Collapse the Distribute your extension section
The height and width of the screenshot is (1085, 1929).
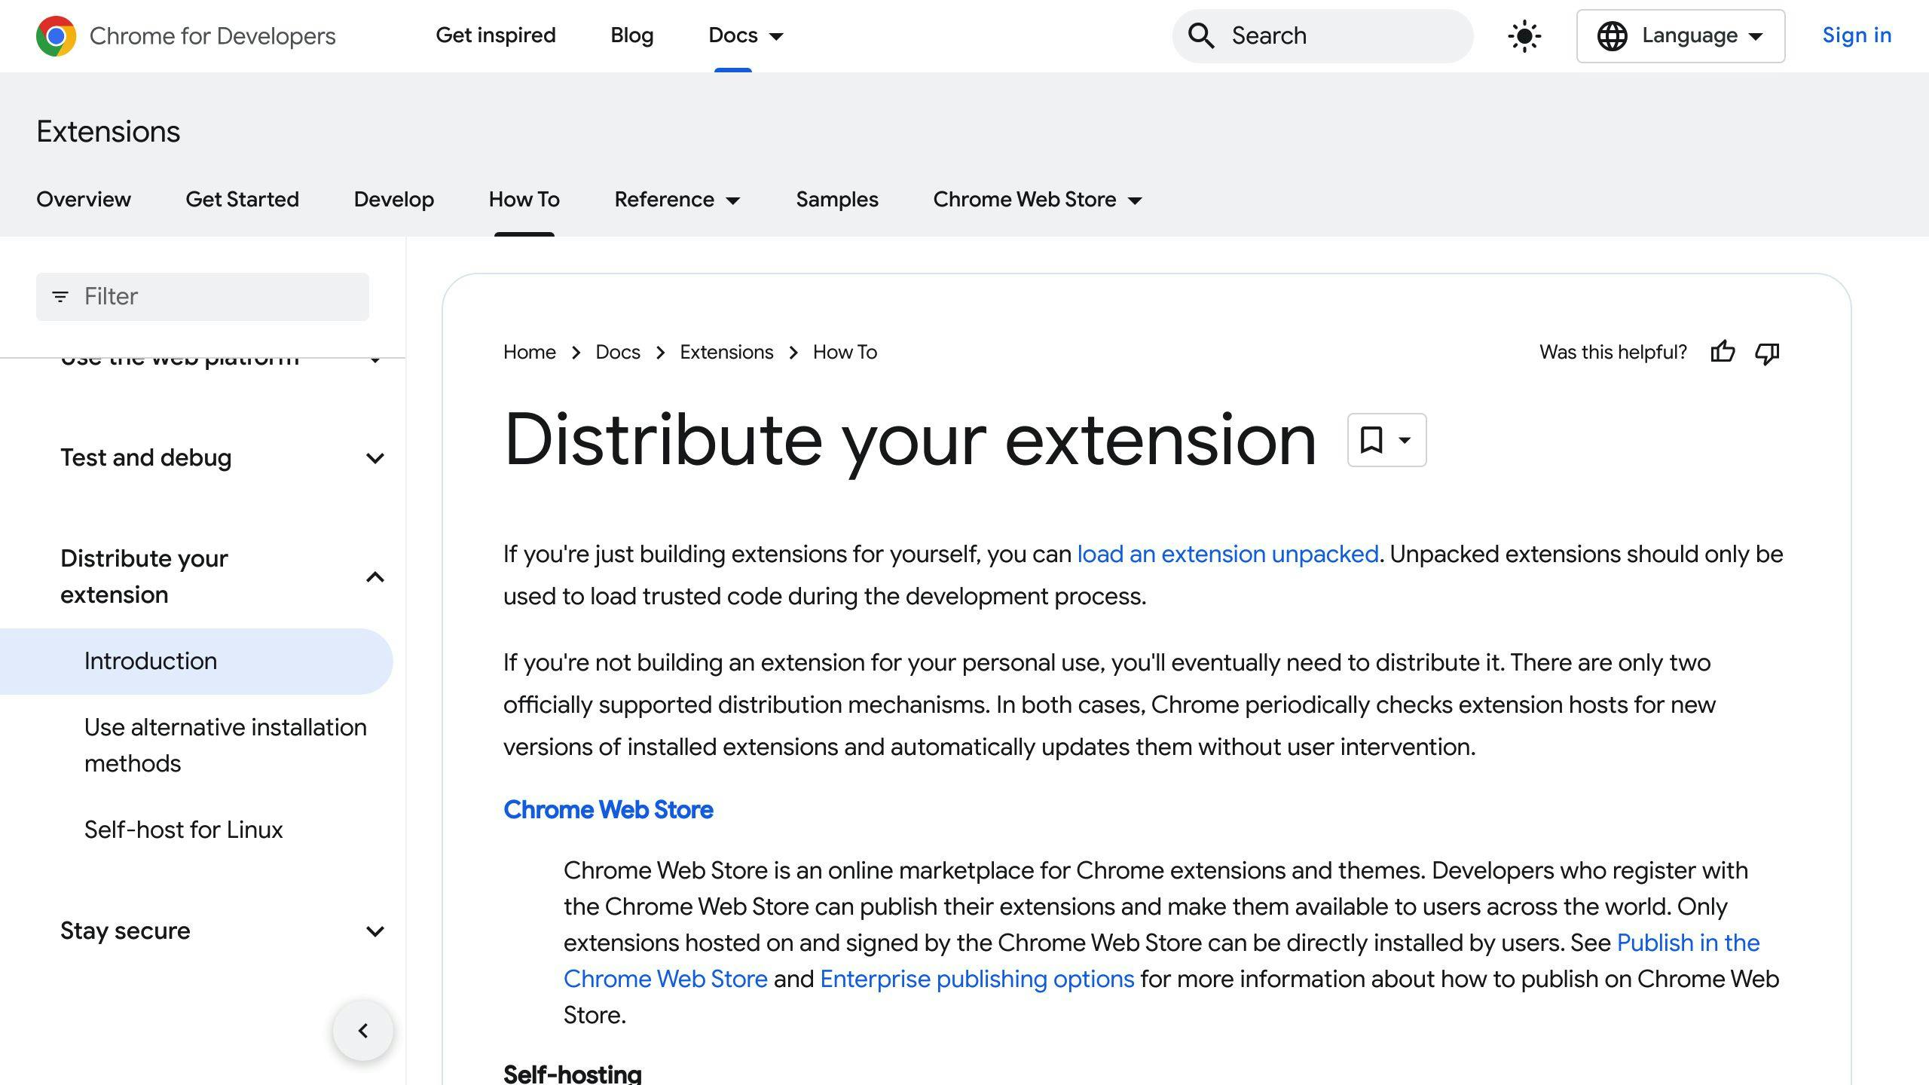[374, 576]
